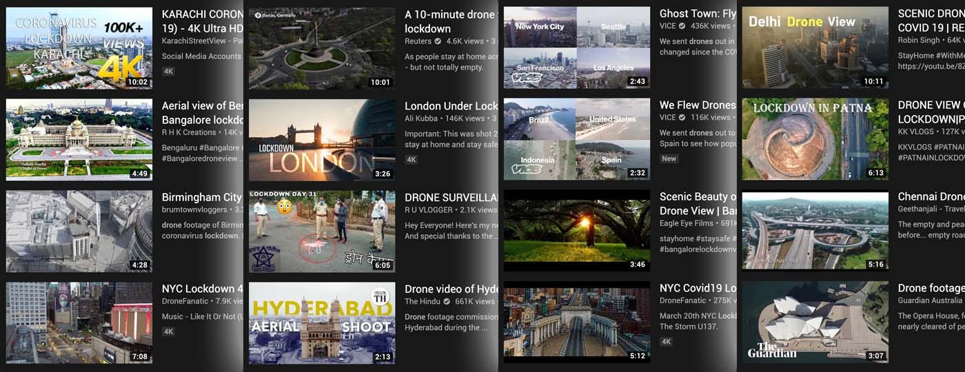
Task: Click 4K badge under London Under Lockdown video
Action: [x=412, y=160]
